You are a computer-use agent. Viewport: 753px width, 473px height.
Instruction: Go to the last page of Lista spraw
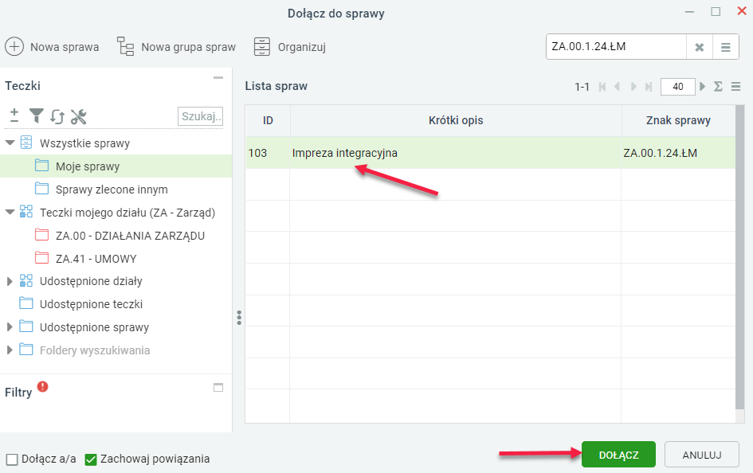649,87
